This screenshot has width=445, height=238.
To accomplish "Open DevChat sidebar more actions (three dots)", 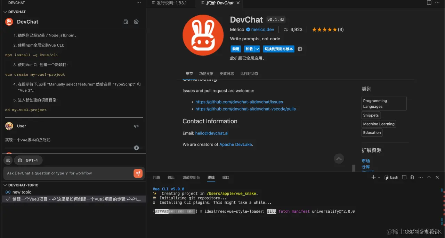I will [139, 3].
